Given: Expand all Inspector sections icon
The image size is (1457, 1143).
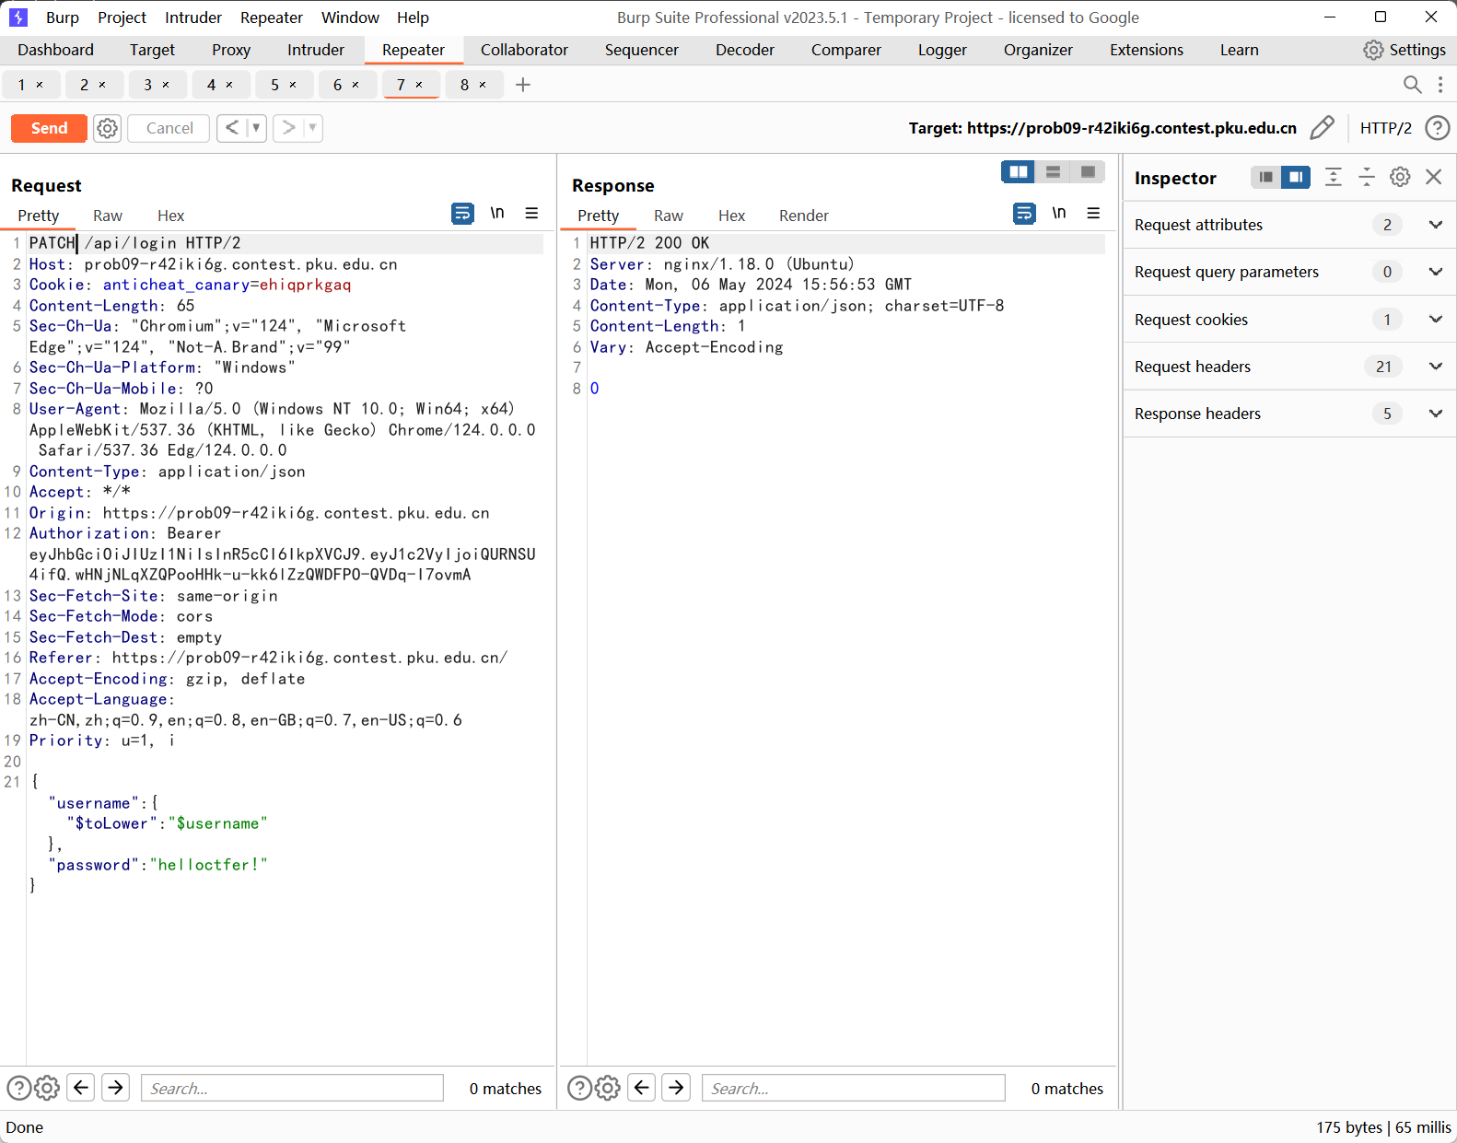Looking at the screenshot, I should coord(1333,177).
